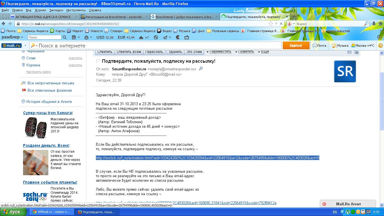
Task: Open the URL bar history dropdown arrow
Action: click(276, 24)
